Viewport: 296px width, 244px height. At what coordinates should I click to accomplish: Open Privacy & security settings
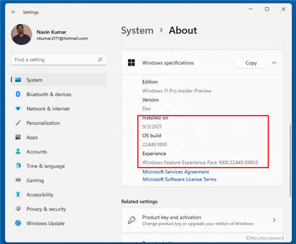(46, 209)
